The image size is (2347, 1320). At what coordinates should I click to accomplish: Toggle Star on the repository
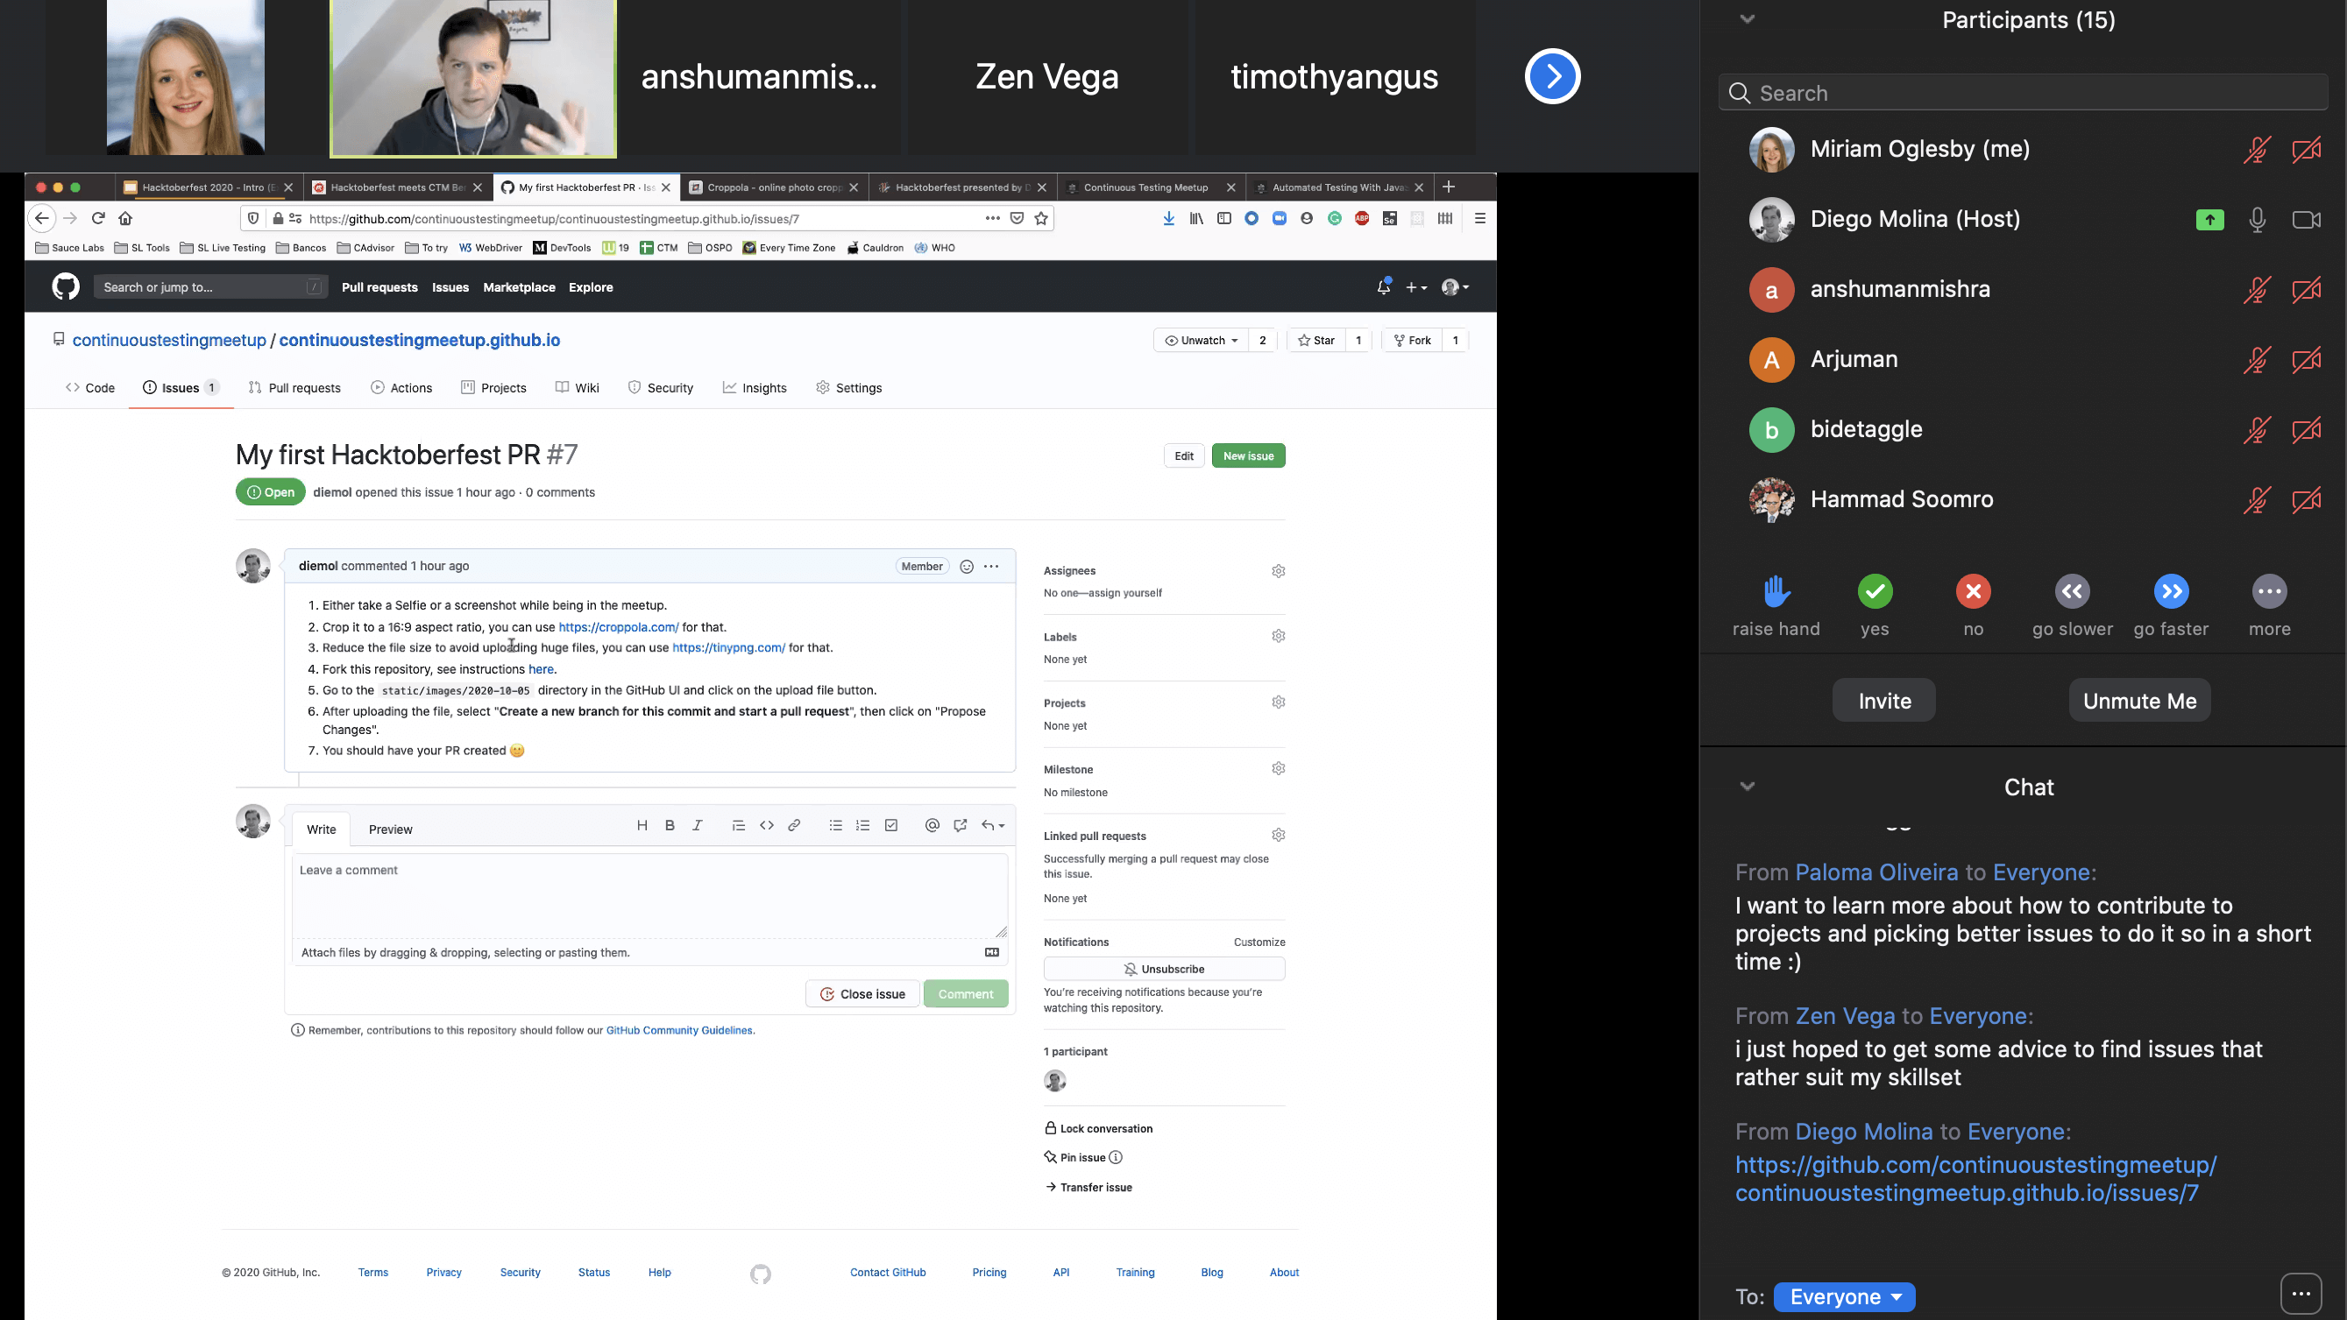coord(1315,341)
